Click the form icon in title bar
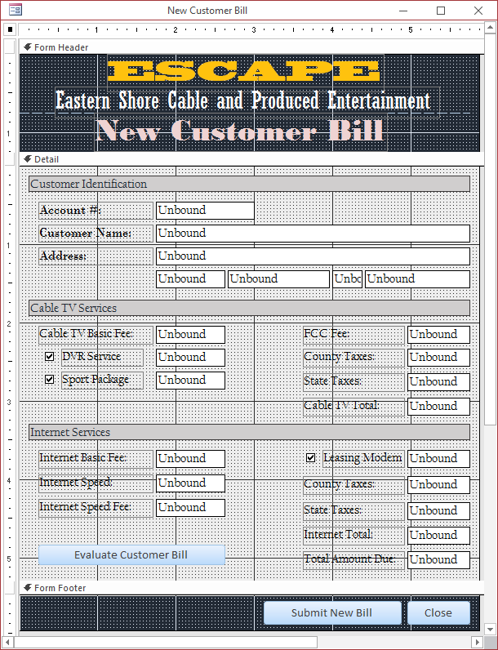 coord(16,10)
